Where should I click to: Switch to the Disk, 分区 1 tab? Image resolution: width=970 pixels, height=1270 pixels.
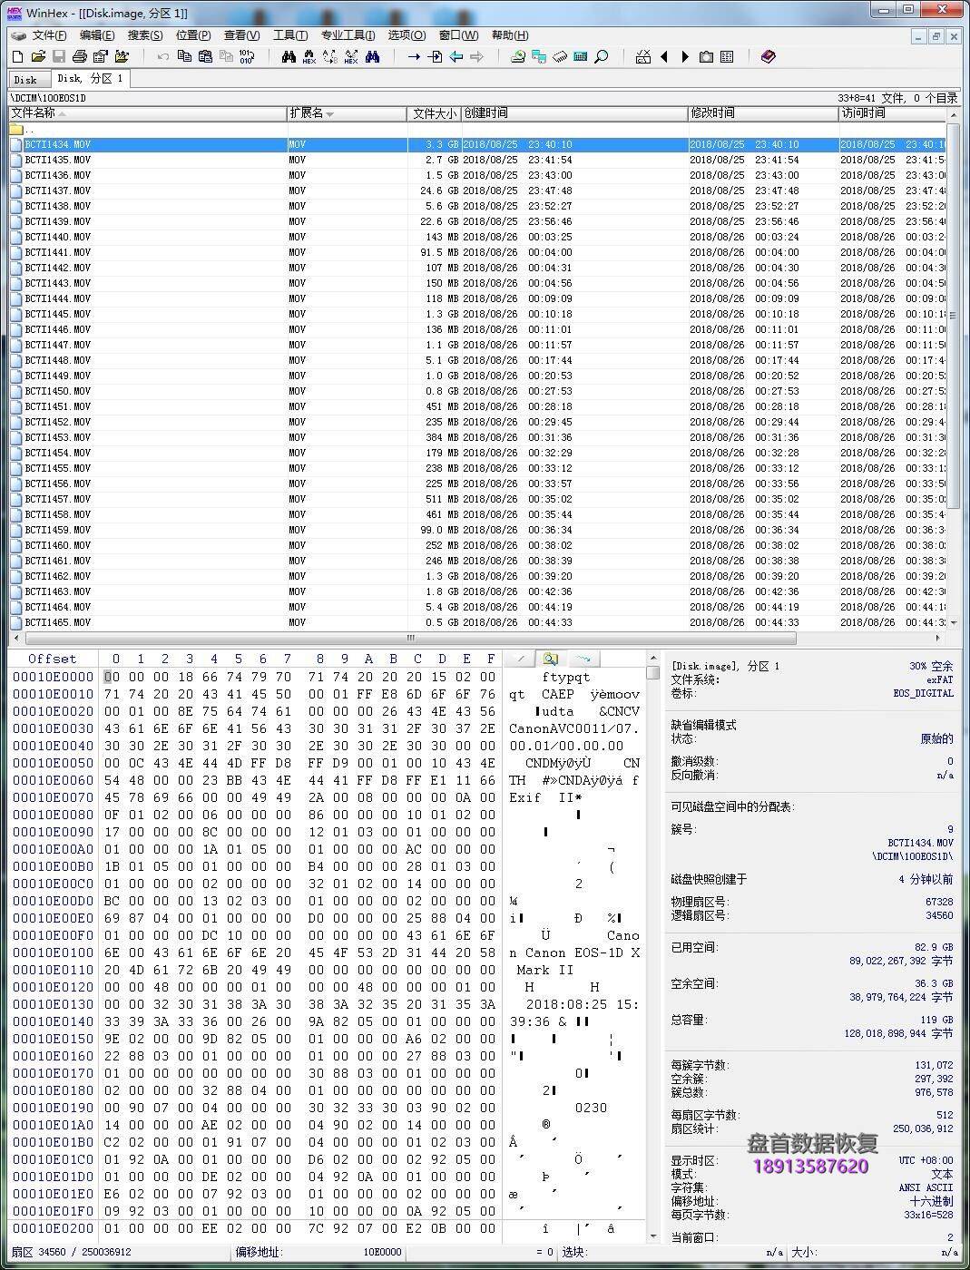(90, 78)
